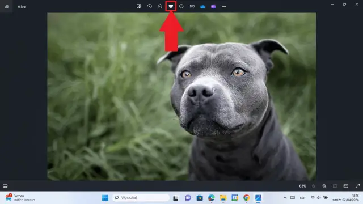Delete the photo with trash icon
363x204 pixels.
coord(160,6)
